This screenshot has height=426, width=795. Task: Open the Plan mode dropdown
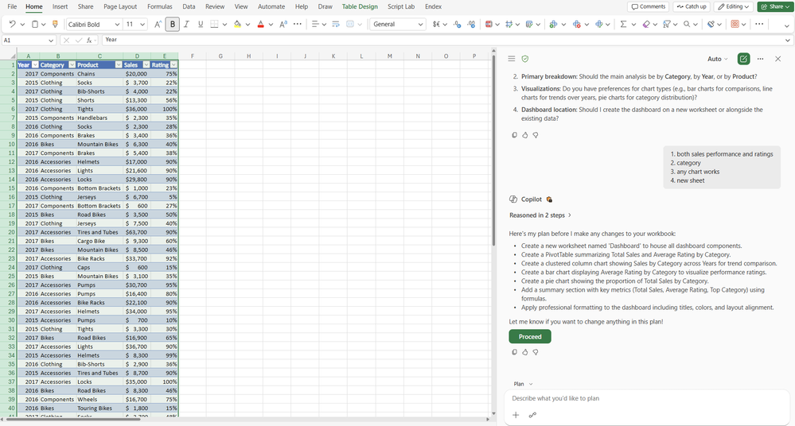pos(524,384)
